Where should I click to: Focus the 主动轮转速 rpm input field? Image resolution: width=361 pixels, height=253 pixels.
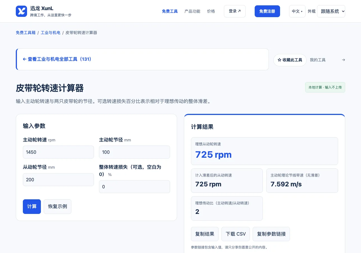(x=58, y=152)
